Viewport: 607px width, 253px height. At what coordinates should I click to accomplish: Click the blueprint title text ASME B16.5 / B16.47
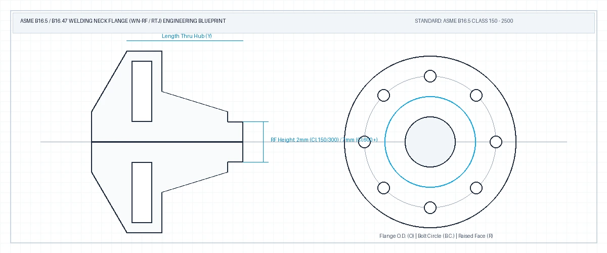123,21
